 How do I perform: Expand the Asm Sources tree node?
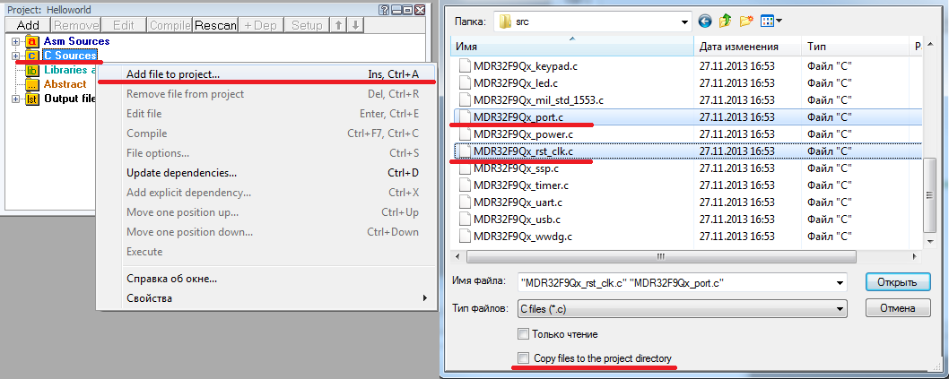16,41
